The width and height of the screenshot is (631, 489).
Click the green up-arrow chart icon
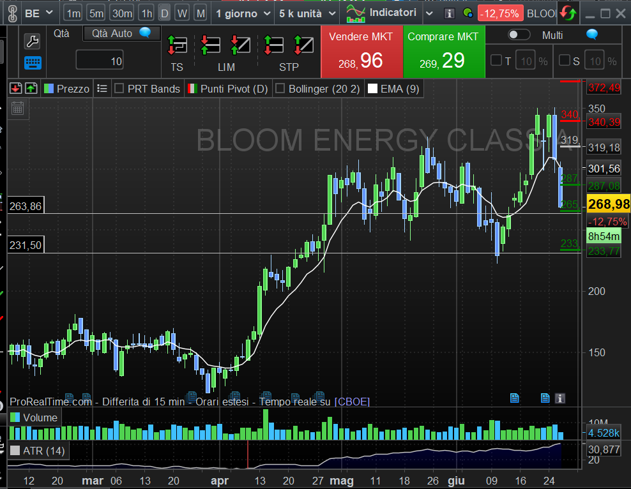31,89
